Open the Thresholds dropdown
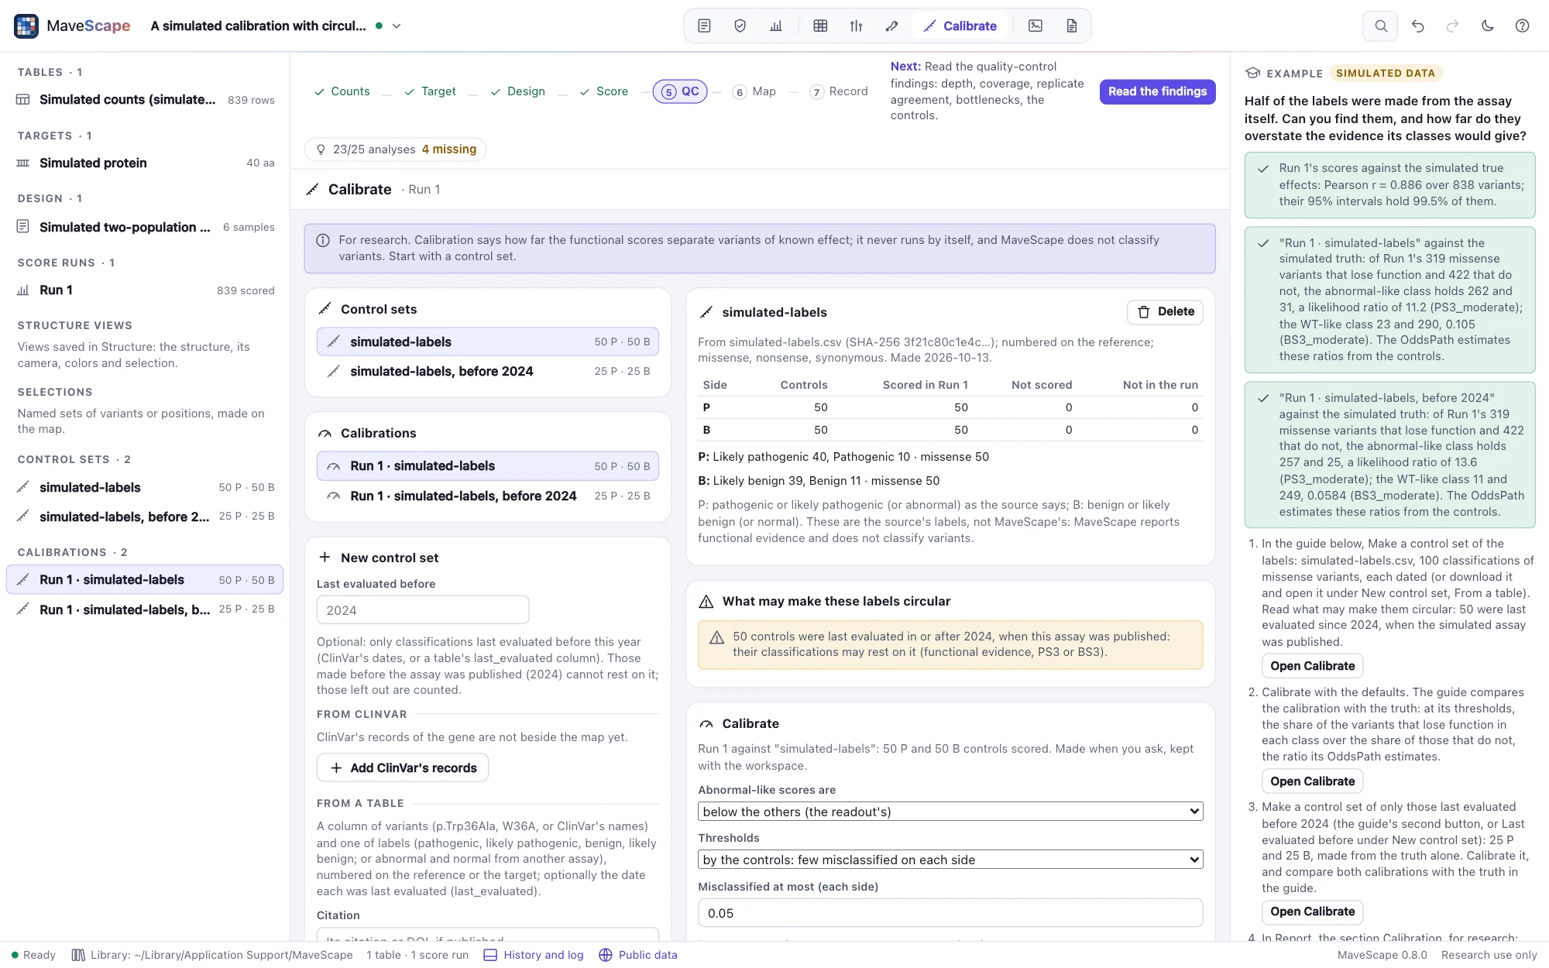This screenshot has height=968, width=1549. (950, 860)
